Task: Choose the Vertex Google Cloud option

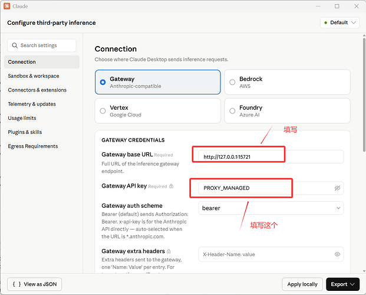Action: click(158, 111)
